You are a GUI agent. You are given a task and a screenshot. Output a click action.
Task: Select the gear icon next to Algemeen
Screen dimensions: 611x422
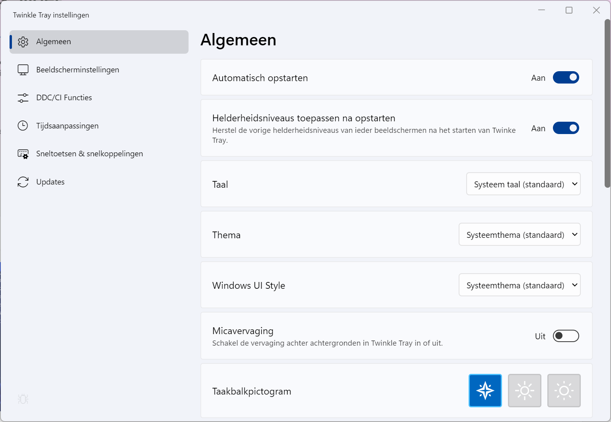(23, 41)
